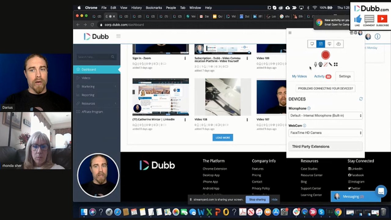Select the cloud upload icon in Dubb extension
The height and width of the screenshot is (220, 391).
[x=338, y=44]
